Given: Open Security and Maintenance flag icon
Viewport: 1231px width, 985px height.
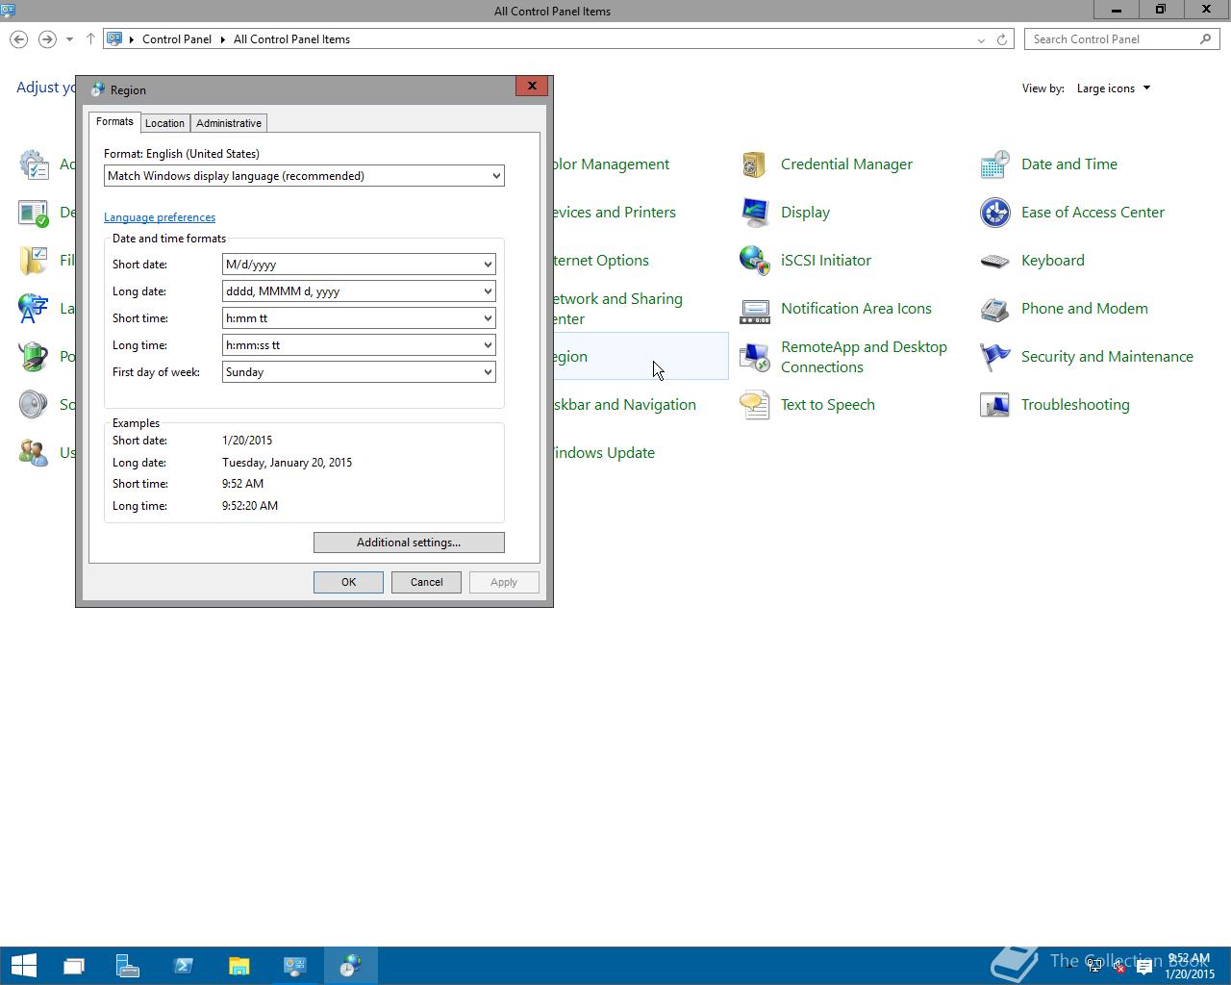Looking at the screenshot, I should [x=995, y=357].
